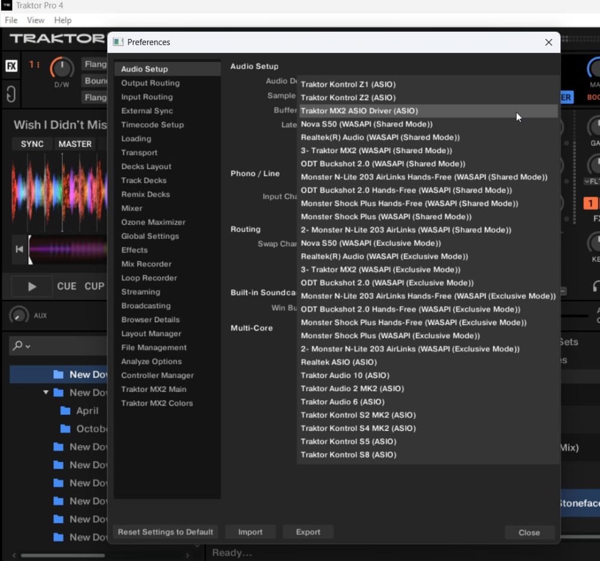Screen dimensions: 600x561
Task: Open the File menu
Action: (x=11, y=20)
